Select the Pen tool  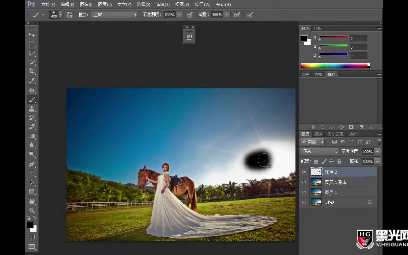point(32,164)
